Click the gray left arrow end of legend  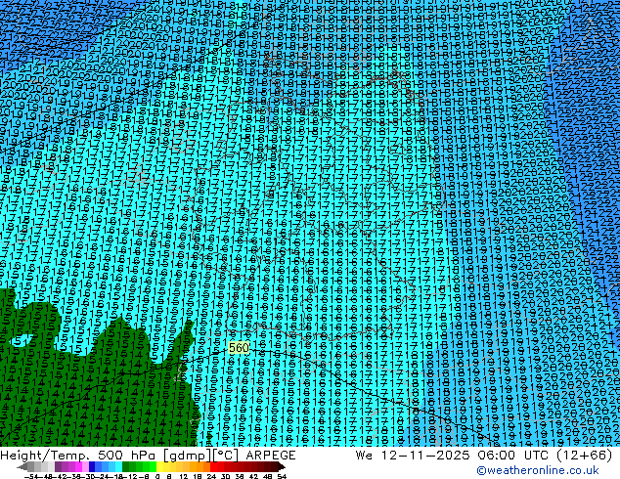tap(22, 466)
